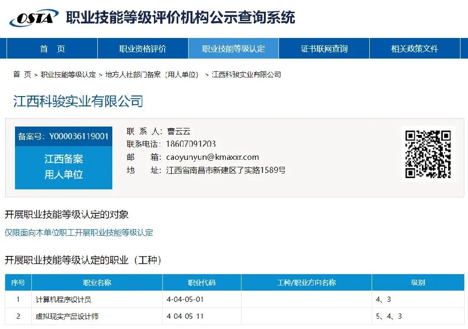Open the 相关政策文件 tab
Image resolution: width=468 pixels, height=329 pixels.
[x=415, y=48]
